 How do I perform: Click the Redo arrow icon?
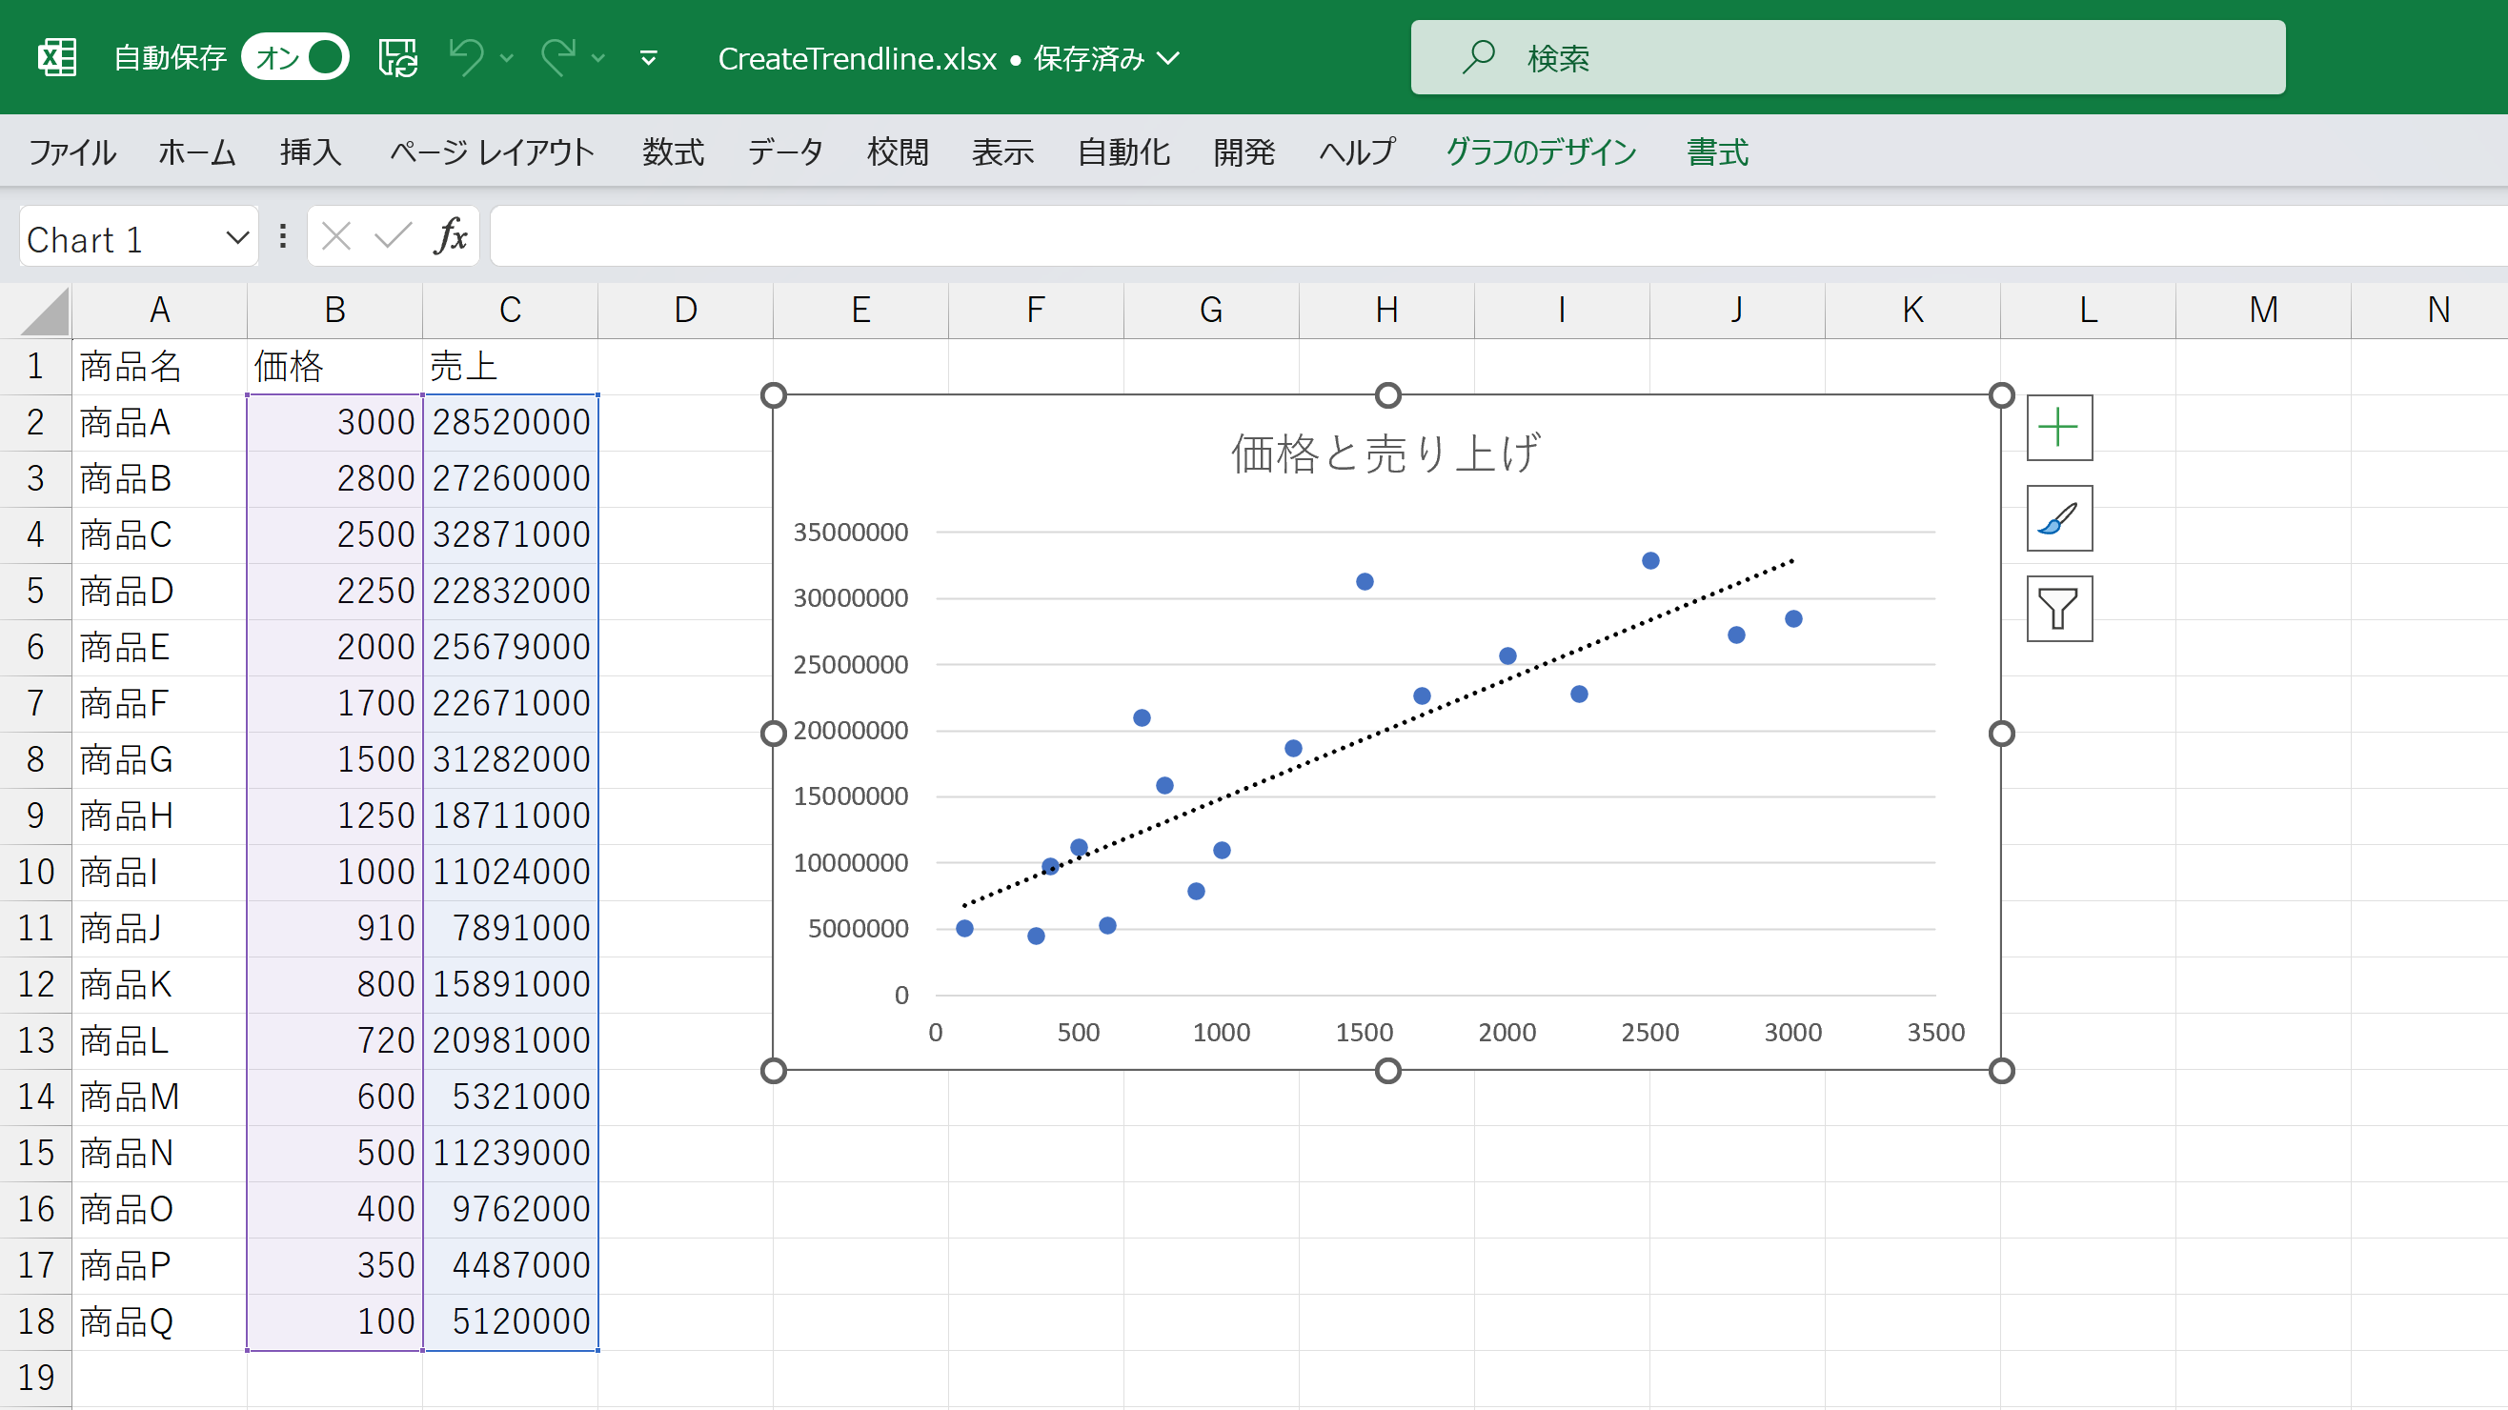point(558,57)
